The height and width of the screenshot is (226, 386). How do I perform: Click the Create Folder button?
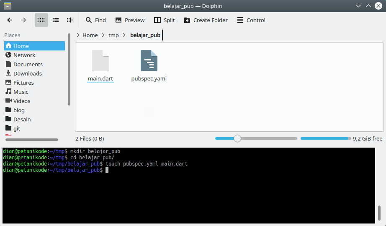[x=206, y=20]
